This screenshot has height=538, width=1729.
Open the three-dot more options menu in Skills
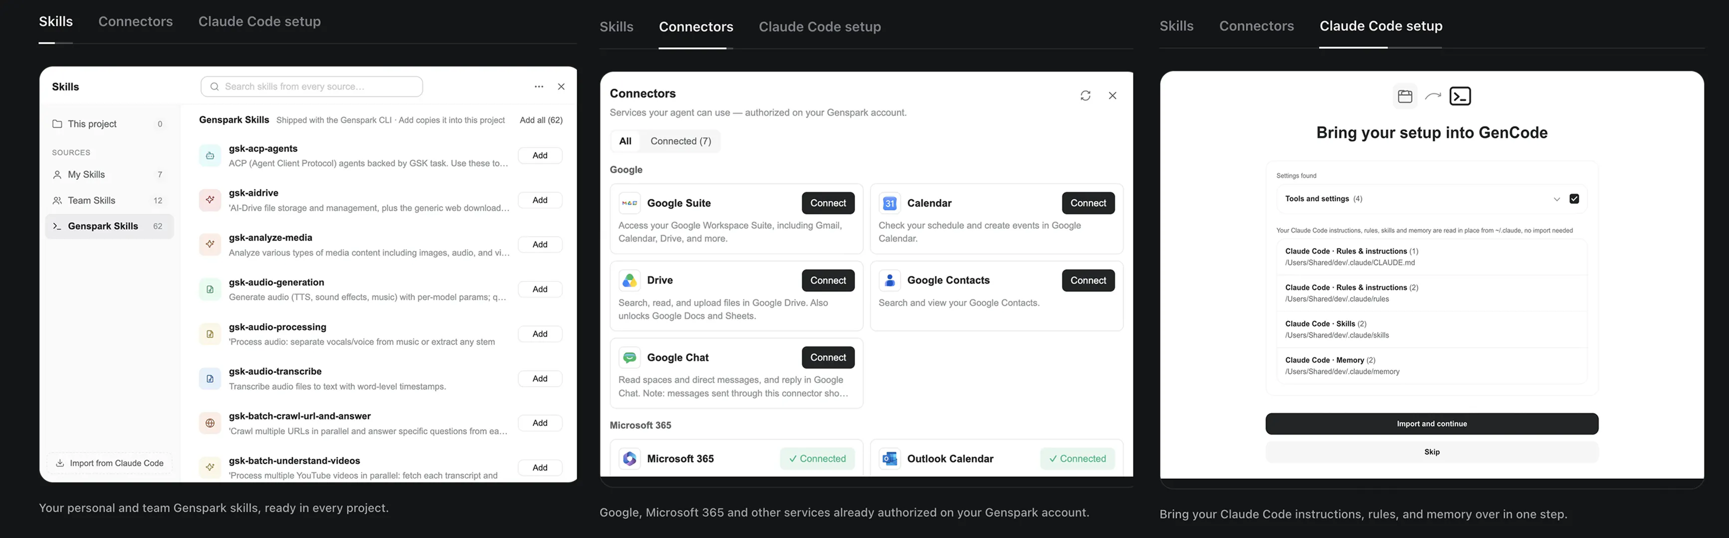(539, 86)
